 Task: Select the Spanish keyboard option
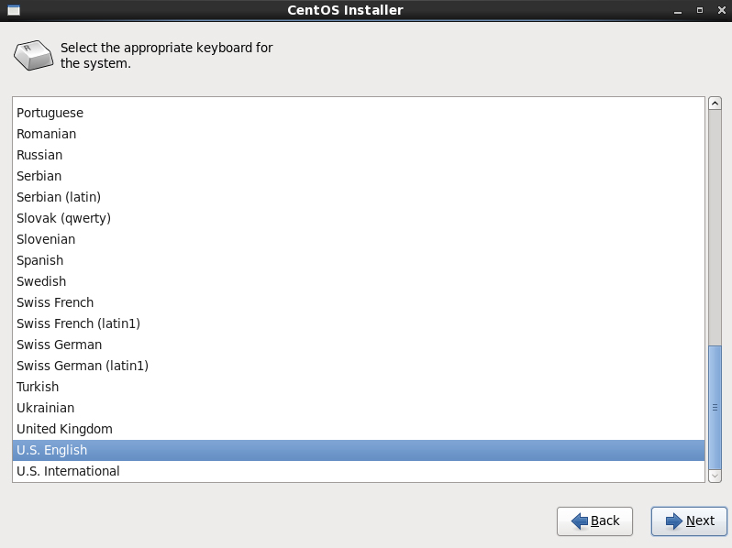coord(359,260)
